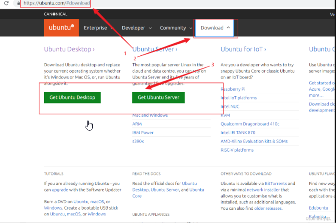Click the Canonical logo text

click(x=55, y=14)
